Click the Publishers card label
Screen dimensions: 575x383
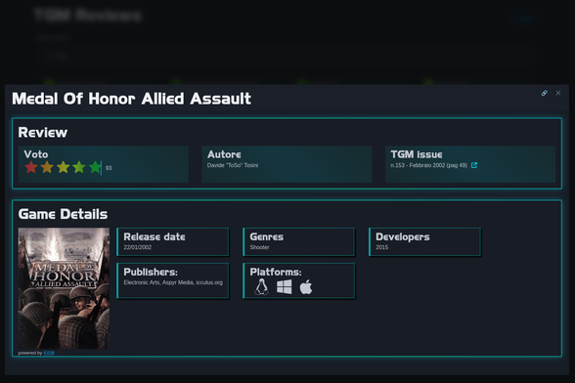pyautogui.click(x=151, y=272)
